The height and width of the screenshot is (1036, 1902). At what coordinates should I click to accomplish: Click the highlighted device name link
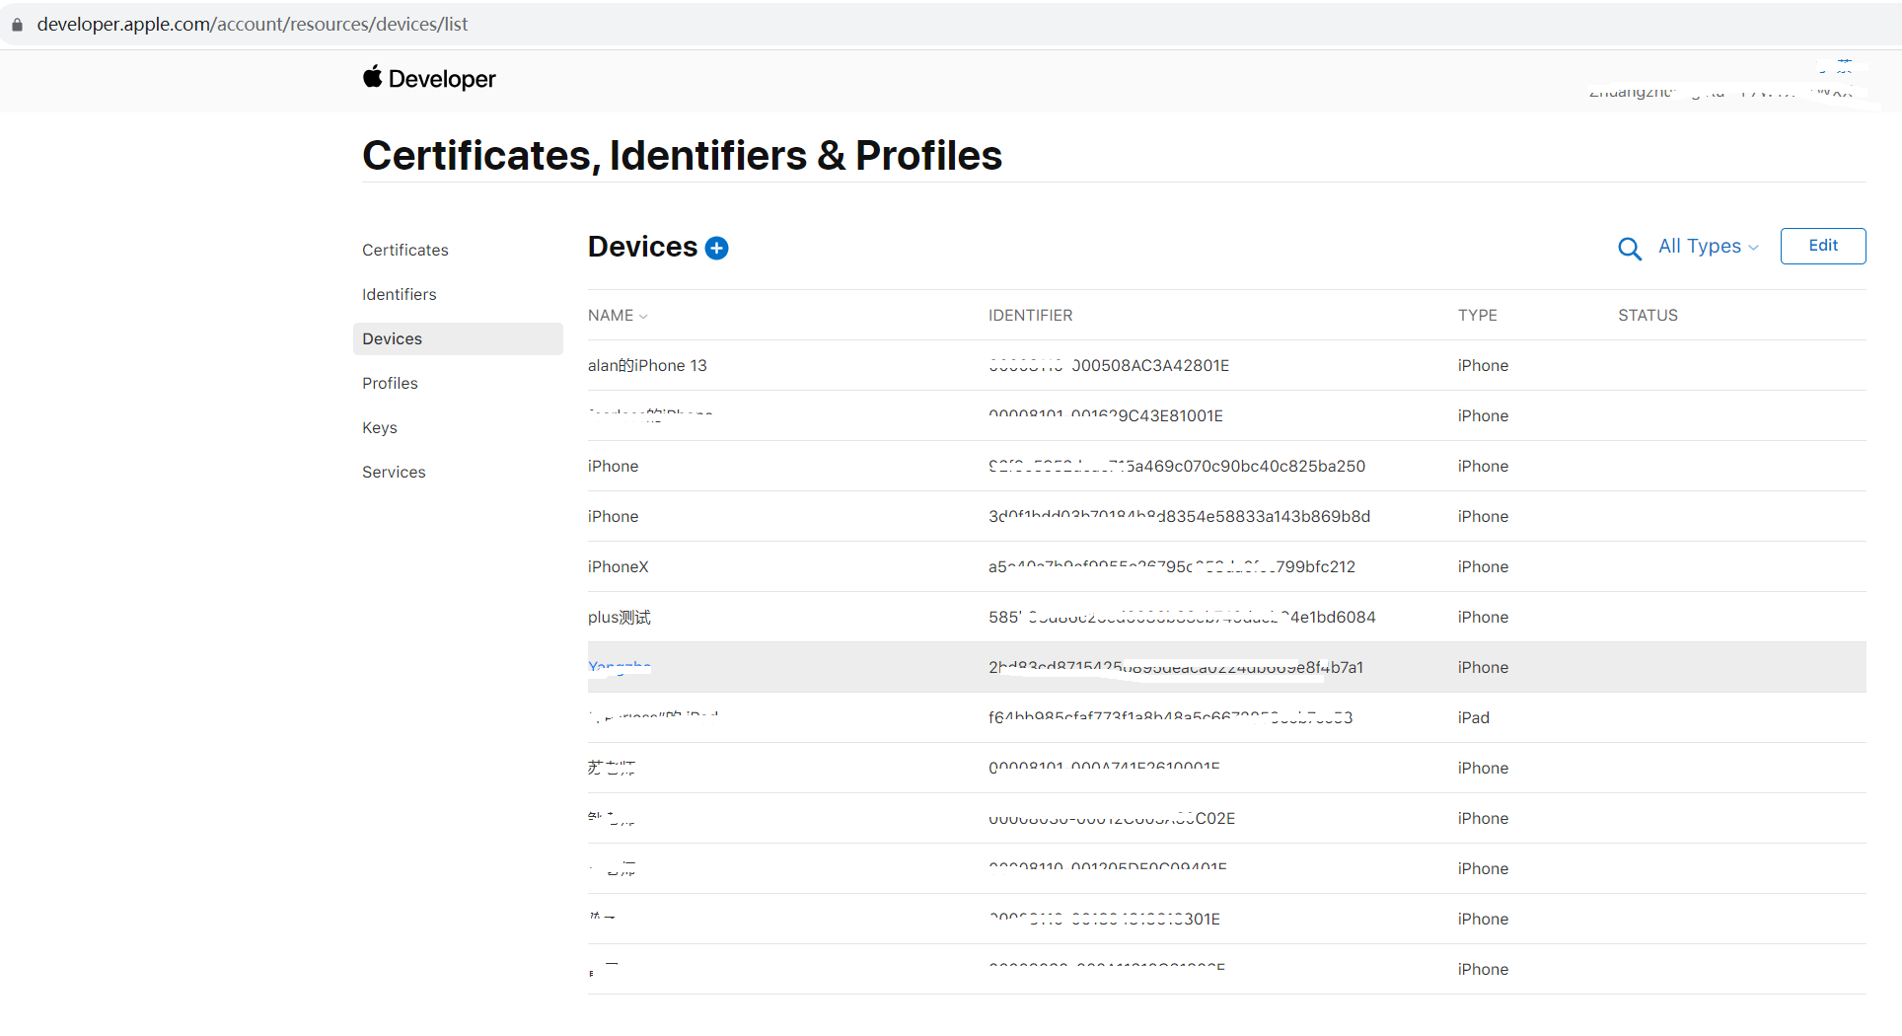tap(620, 667)
